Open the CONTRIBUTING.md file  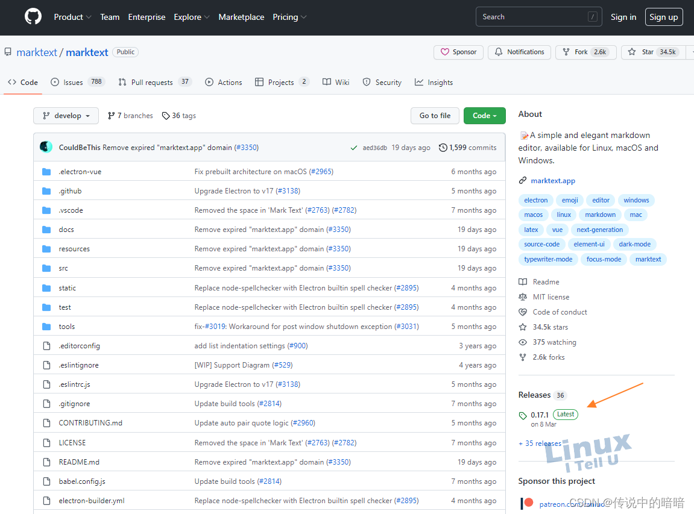(90, 423)
